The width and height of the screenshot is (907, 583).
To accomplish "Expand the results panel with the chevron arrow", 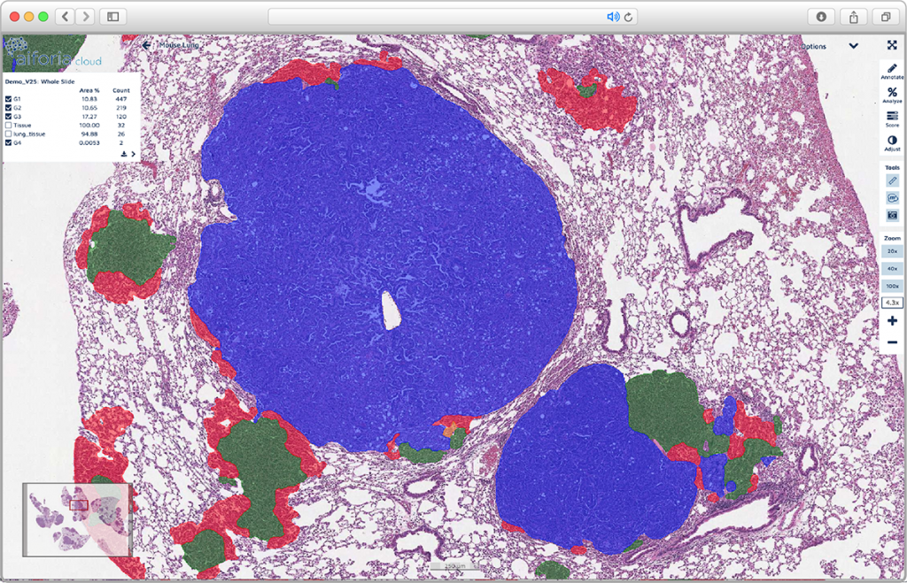I will coord(134,154).
